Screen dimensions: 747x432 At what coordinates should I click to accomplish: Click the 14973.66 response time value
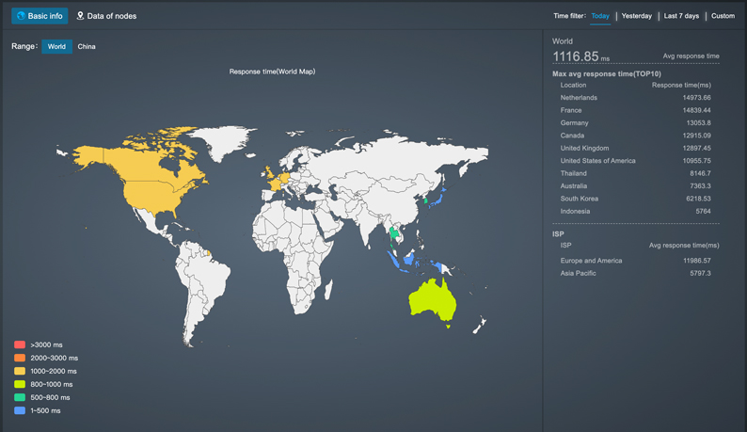click(696, 98)
